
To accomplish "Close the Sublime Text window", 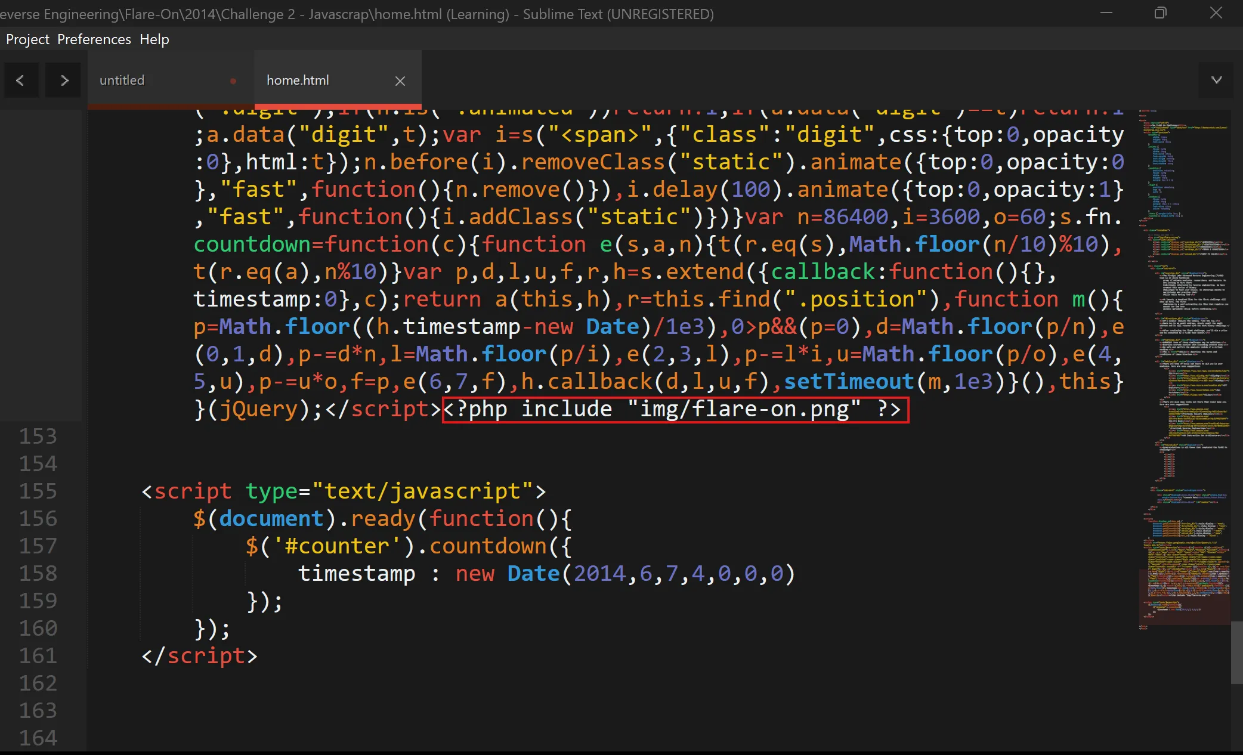I will coord(1216,13).
